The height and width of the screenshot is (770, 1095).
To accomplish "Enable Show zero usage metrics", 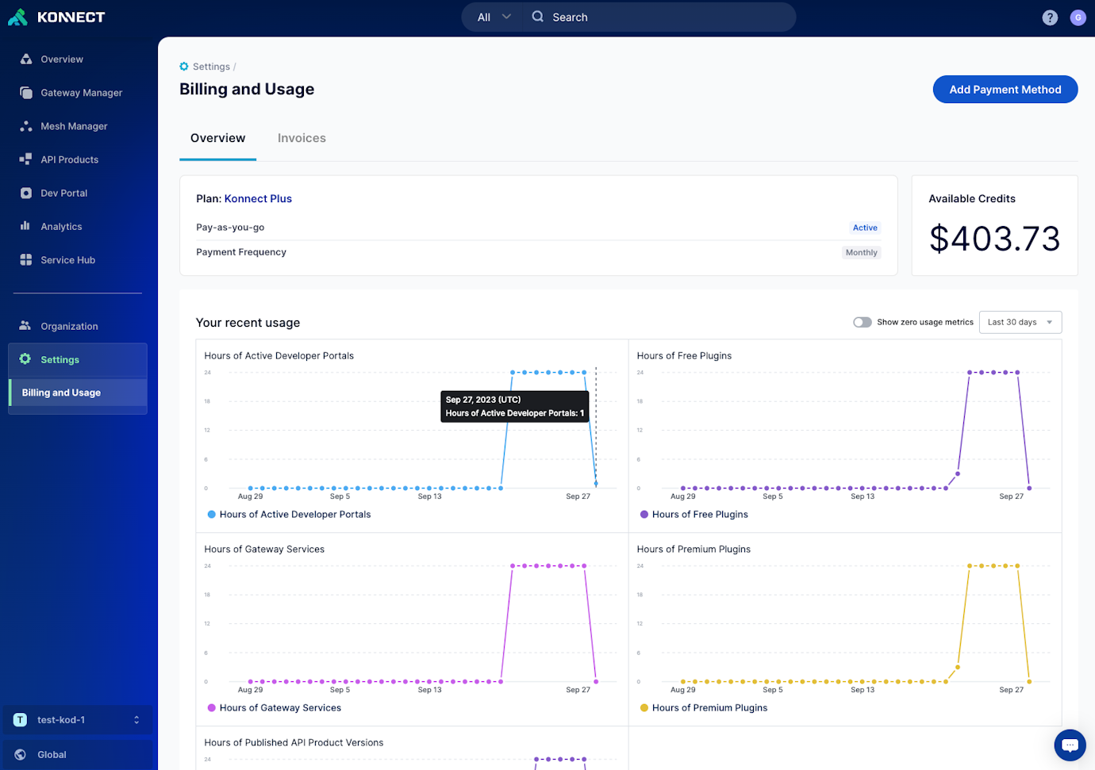I will [862, 322].
